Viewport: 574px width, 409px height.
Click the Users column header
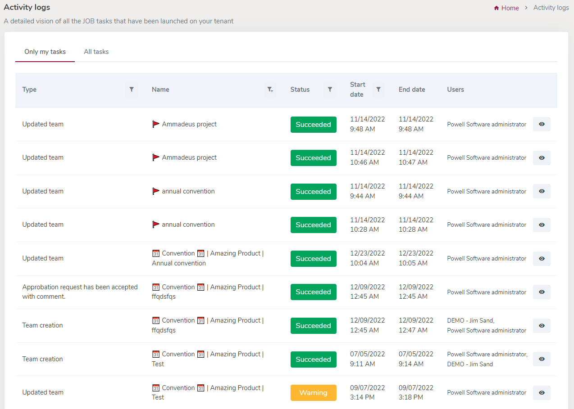click(456, 90)
